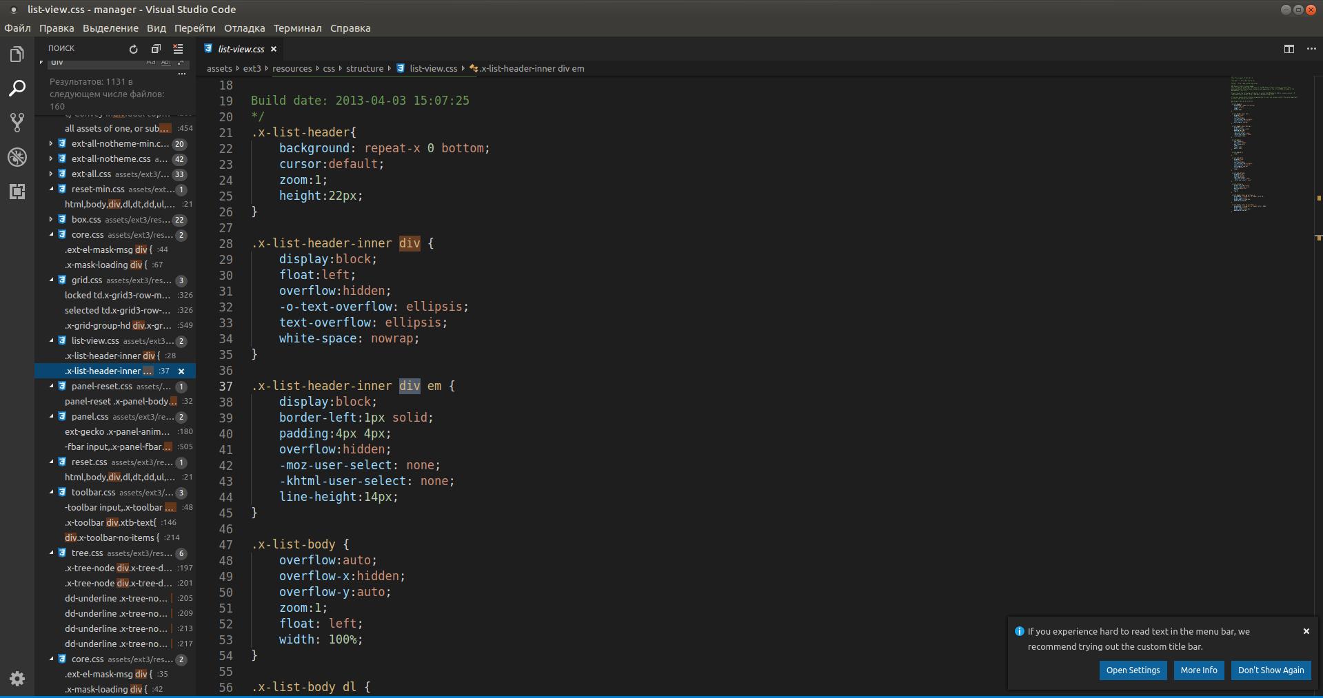Open the Manage gear icon
This screenshot has height=698, width=1323.
(17, 679)
